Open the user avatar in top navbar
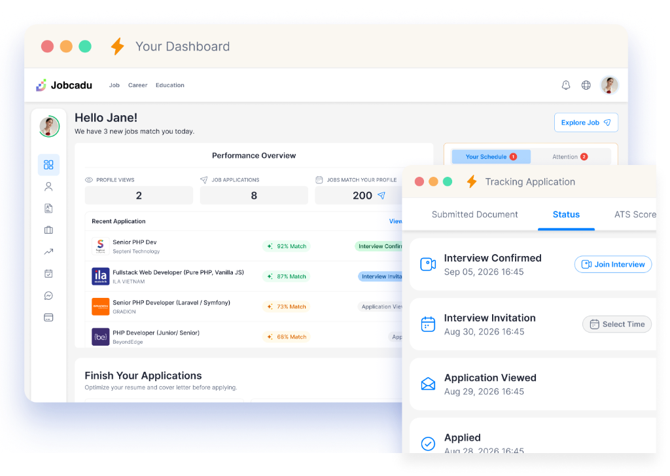Viewport: 670px width, 476px height. [x=609, y=85]
